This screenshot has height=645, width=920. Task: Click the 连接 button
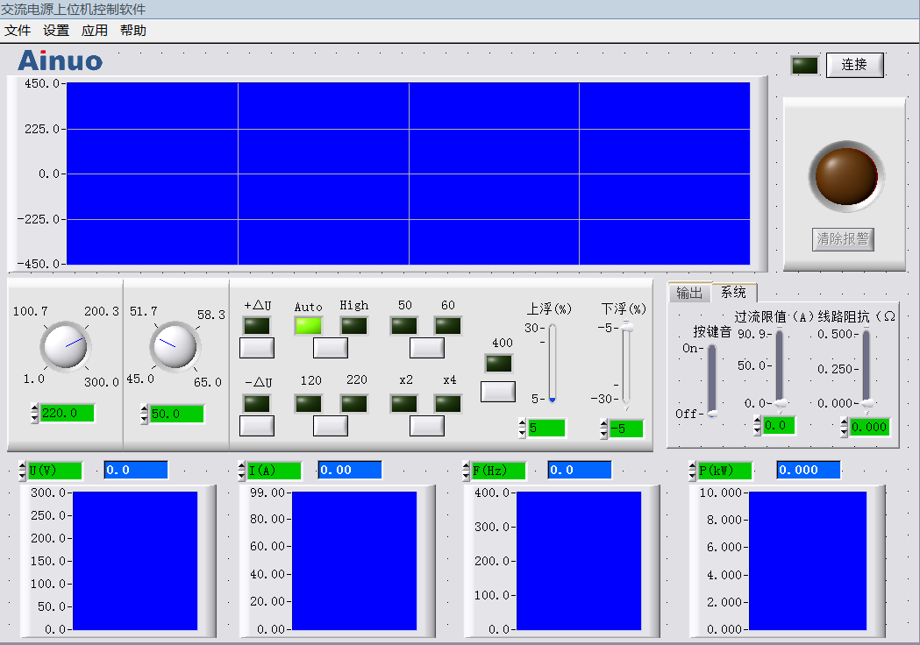(x=854, y=65)
